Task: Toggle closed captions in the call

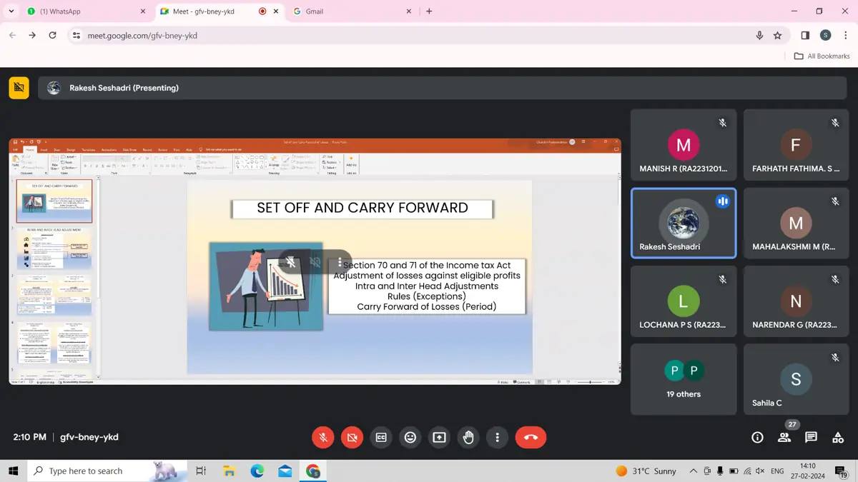Action: point(381,437)
